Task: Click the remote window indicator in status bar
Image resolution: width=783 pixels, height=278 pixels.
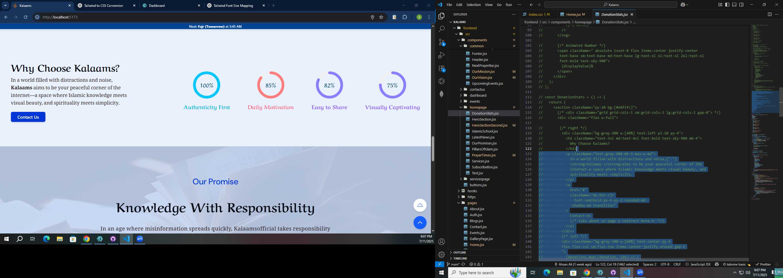Action: click(440, 264)
